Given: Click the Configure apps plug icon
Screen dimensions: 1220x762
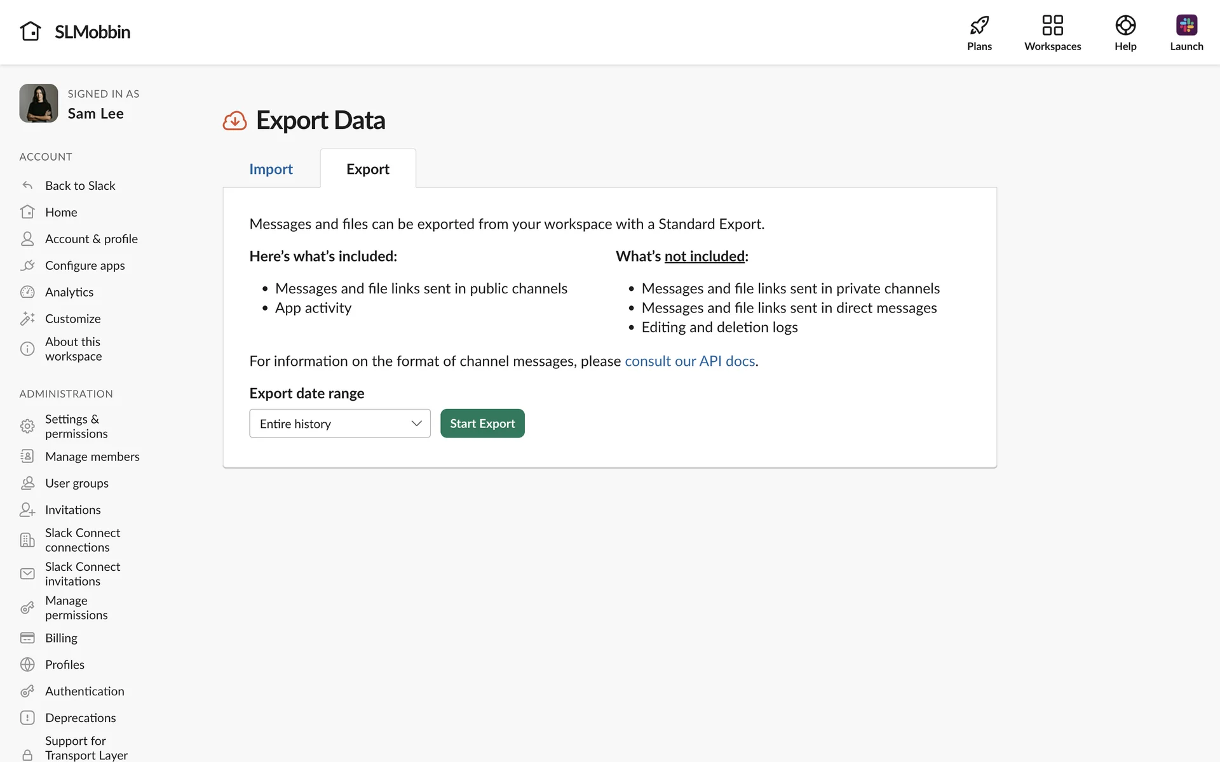Looking at the screenshot, I should [x=27, y=265].
